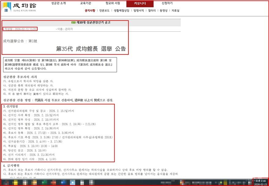Click the line 다. 선거인 명부 작성
Viewport: 269px width, 186px height.
click(31, 119)
